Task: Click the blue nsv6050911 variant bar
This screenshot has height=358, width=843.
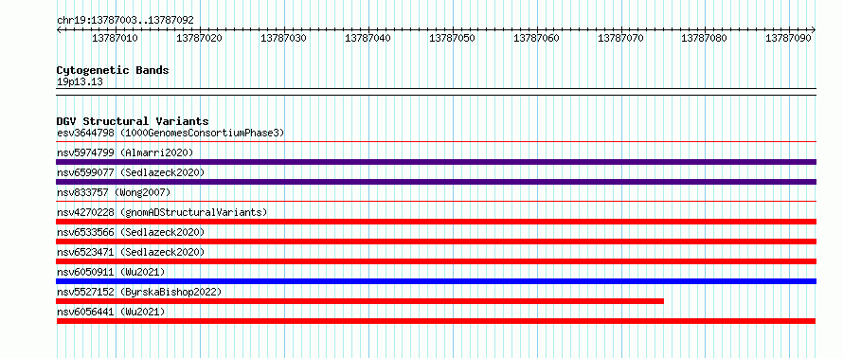Action: (x=437, y=281)
